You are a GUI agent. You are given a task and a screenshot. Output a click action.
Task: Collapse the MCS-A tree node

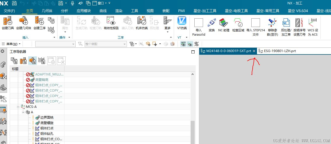(18, 107)
